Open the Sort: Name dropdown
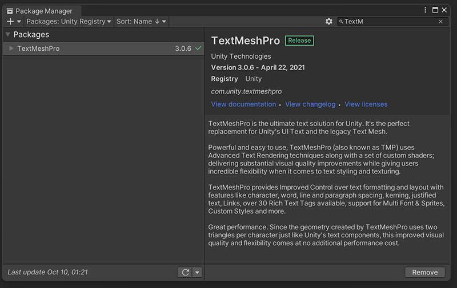The image size is (457, 288). click(141, 22)
